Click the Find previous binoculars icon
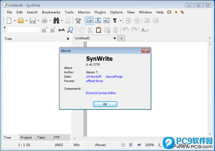This screenshot has height=151, width=215. (53, 30)
